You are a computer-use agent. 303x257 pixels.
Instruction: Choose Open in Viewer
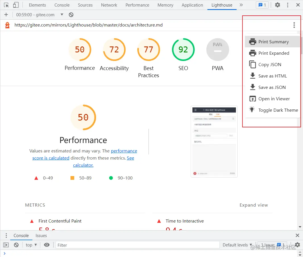coord(273,99)
